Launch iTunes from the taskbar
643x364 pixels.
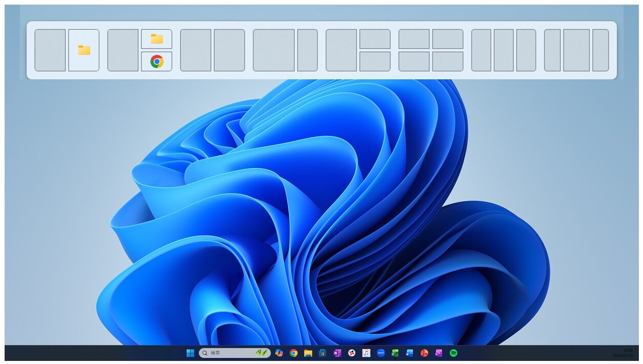coord(366,353)
